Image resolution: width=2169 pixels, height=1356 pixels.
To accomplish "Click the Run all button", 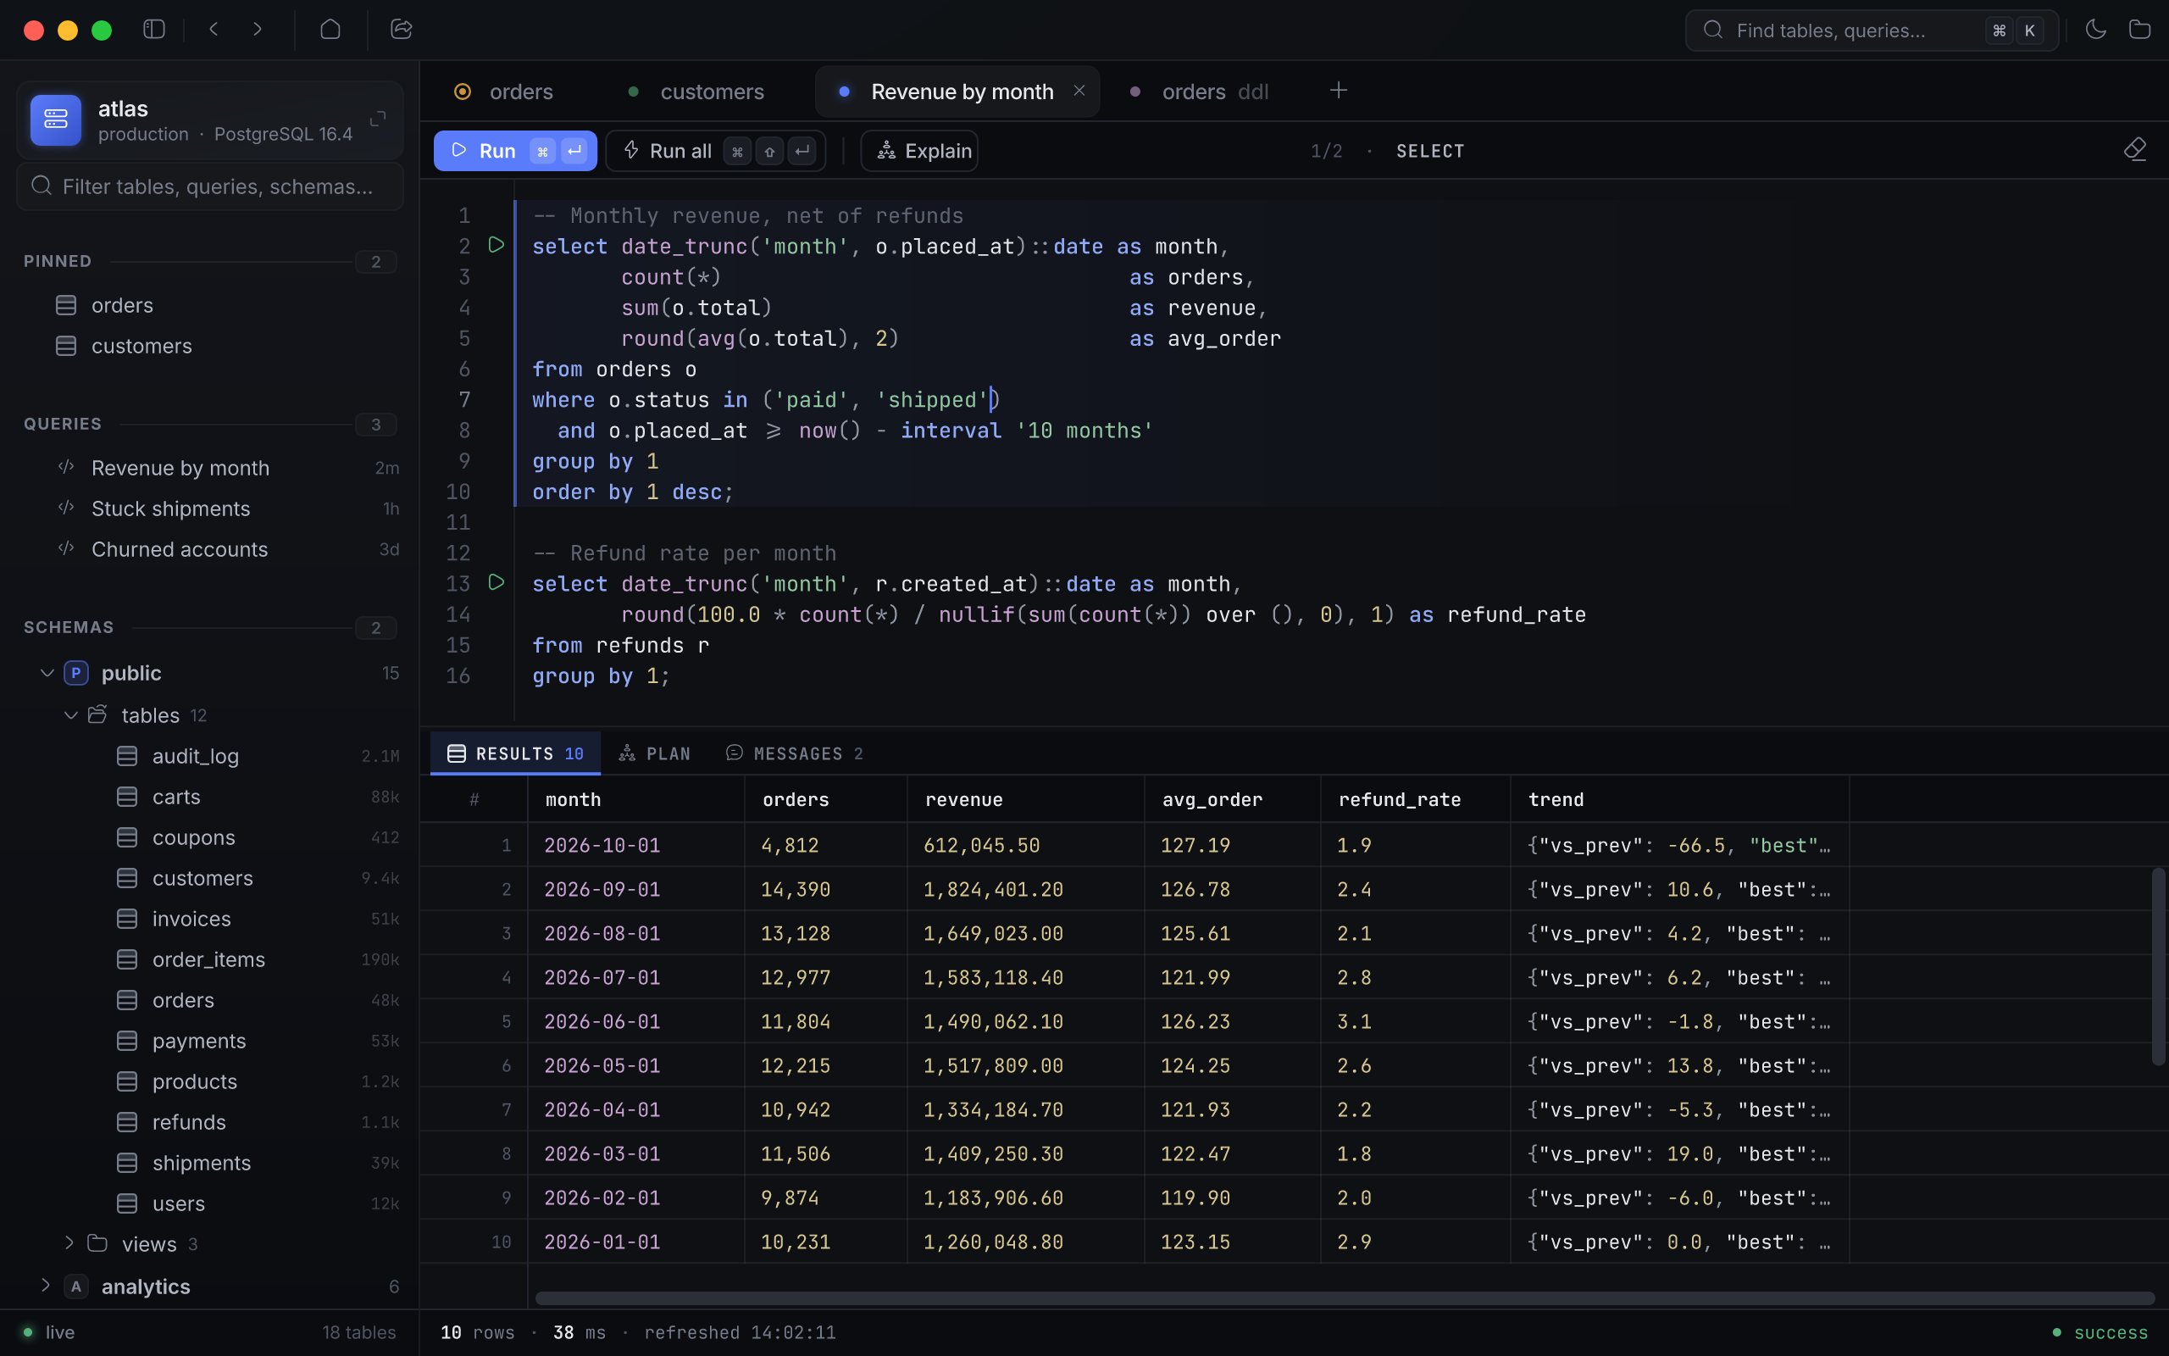I will pyautogui.click(x=715, y=151).
